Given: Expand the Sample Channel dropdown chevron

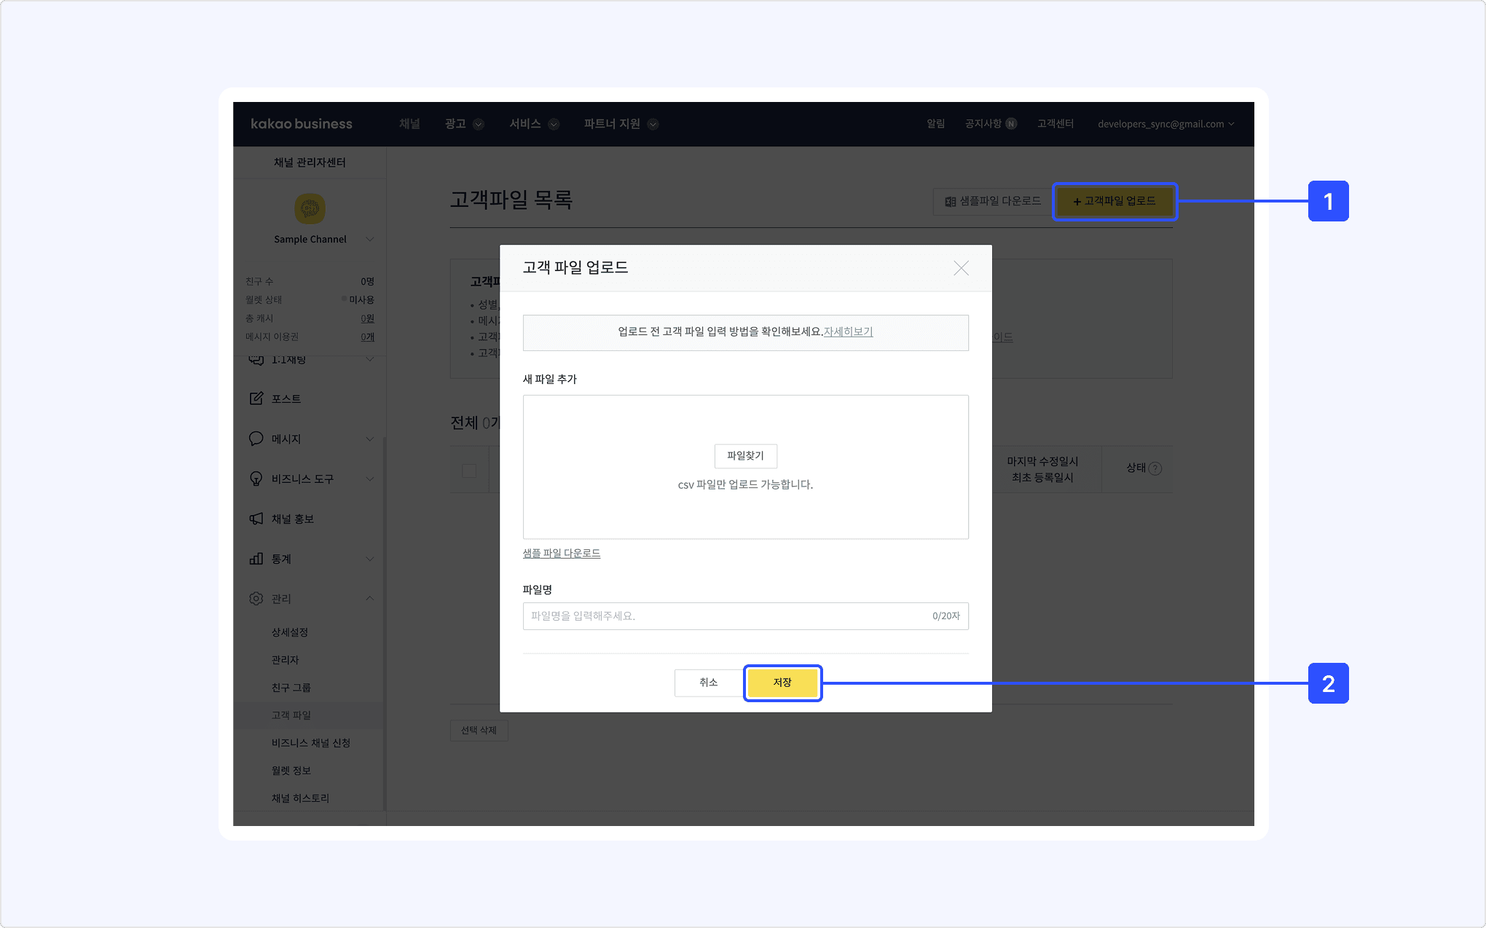Looking at the screenshot, I should 369,239.
